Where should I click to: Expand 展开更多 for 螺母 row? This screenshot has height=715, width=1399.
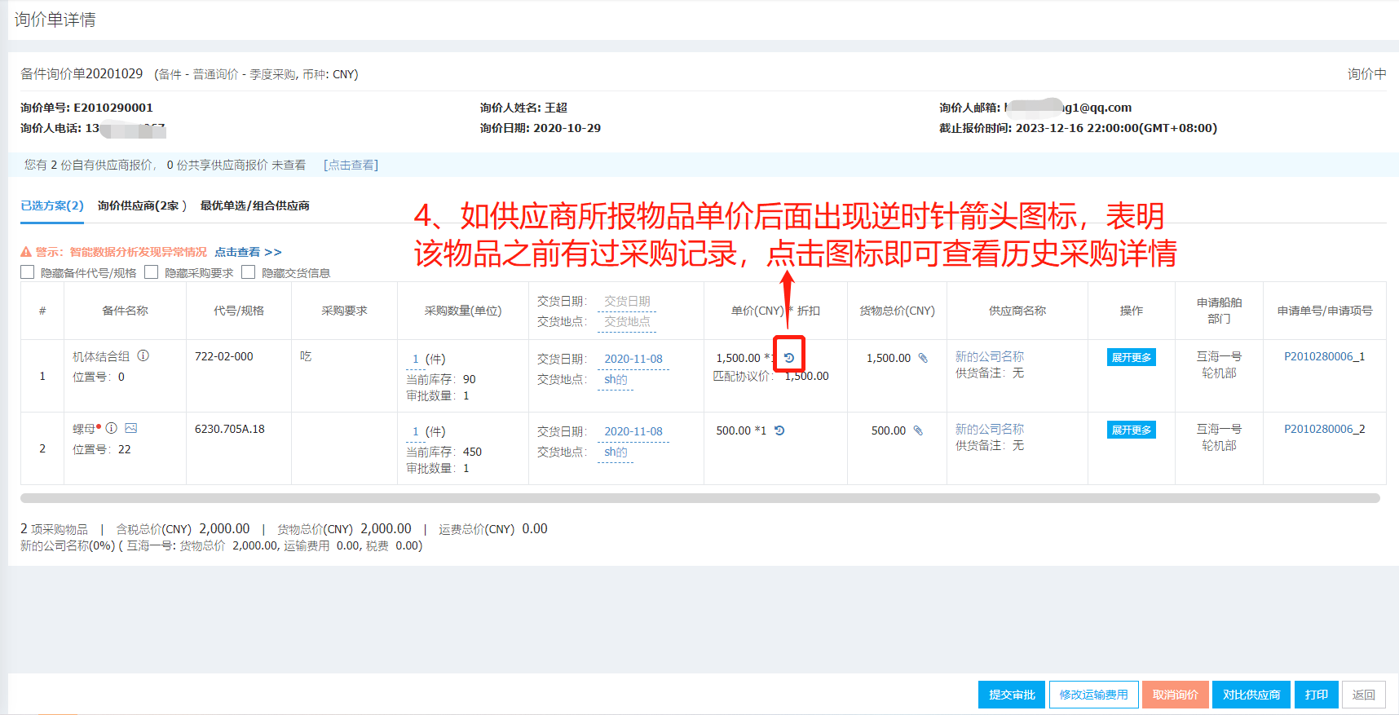1132,430
